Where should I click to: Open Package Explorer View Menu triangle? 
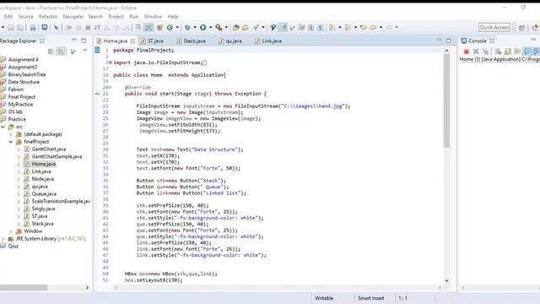click(x=84, y=51)
